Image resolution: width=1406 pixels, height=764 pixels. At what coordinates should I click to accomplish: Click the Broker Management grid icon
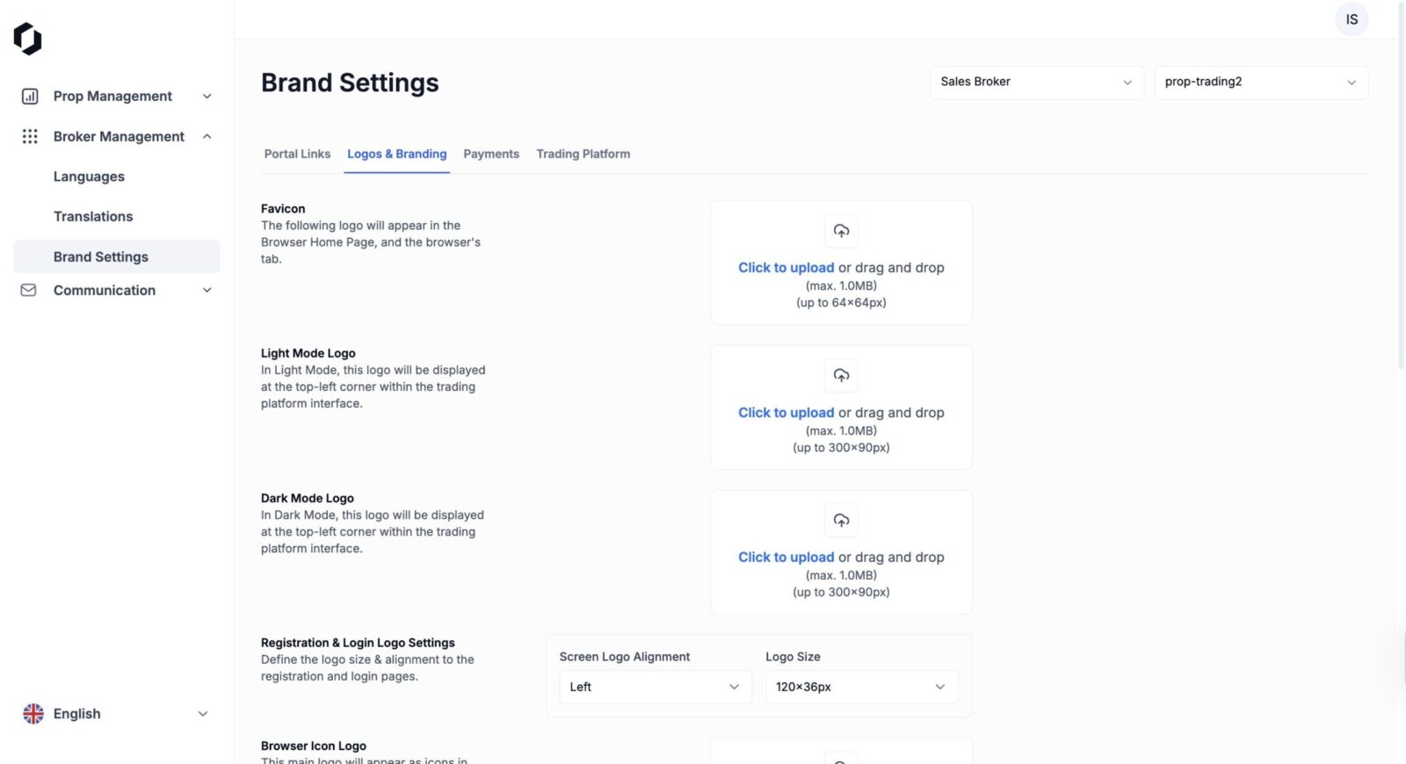click(x=30, y=136)
